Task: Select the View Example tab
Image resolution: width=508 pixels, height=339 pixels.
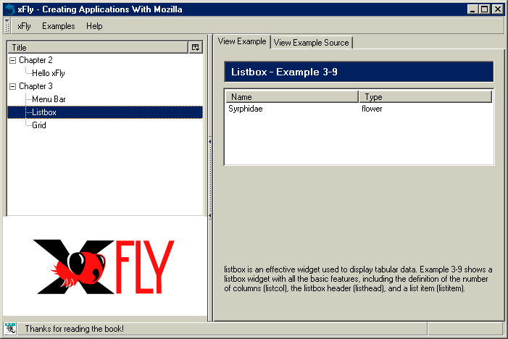Action: point(242,42)
